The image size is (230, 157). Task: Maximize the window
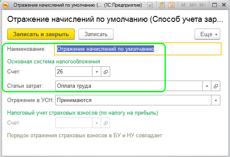pos(214,5)
